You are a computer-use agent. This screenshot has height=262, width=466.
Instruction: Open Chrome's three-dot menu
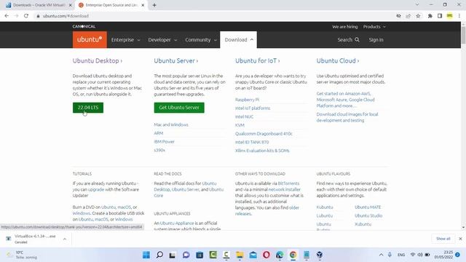tap(459, 16)
